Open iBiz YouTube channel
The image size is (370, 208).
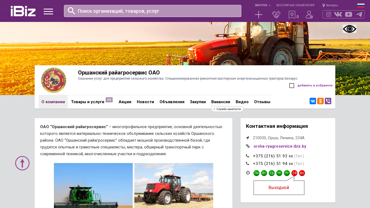349,14
